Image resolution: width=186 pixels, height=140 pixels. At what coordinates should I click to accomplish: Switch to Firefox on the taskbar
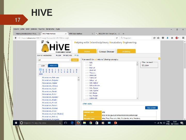(x=78, y=123)
